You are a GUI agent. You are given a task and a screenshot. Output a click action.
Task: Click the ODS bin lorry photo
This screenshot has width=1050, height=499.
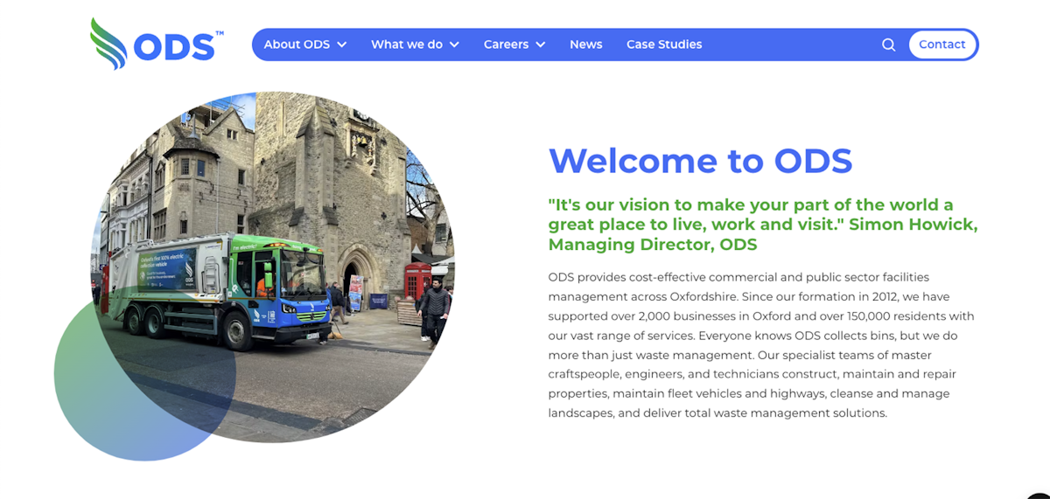273,267
